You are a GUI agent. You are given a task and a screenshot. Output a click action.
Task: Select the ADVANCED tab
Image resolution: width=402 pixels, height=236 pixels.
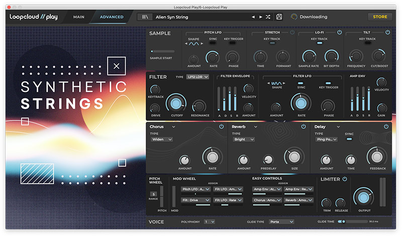[112, 17]
